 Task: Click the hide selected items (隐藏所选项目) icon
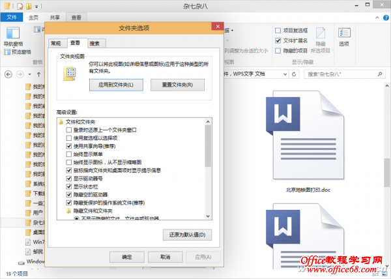pyautogui.click(x=321, y=33)
